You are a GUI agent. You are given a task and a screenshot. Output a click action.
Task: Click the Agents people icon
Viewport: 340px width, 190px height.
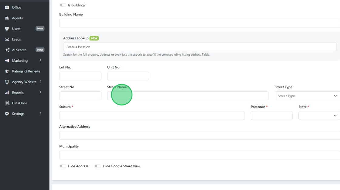pyautogui.click(x=7, y=18)
